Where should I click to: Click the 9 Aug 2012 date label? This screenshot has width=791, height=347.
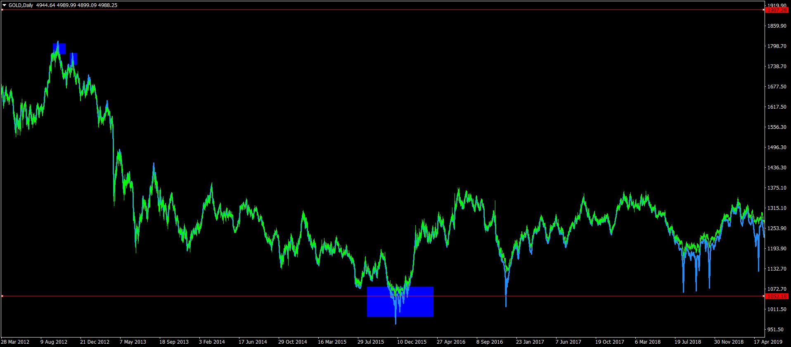tap(54, 342)
